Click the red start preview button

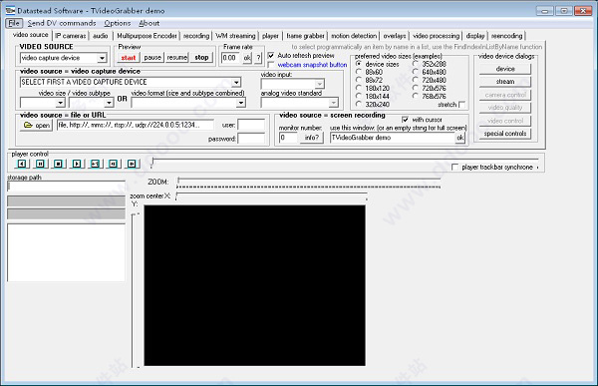tap(129, 58)
